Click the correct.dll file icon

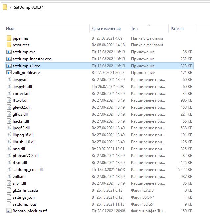(x=9, y=93)
